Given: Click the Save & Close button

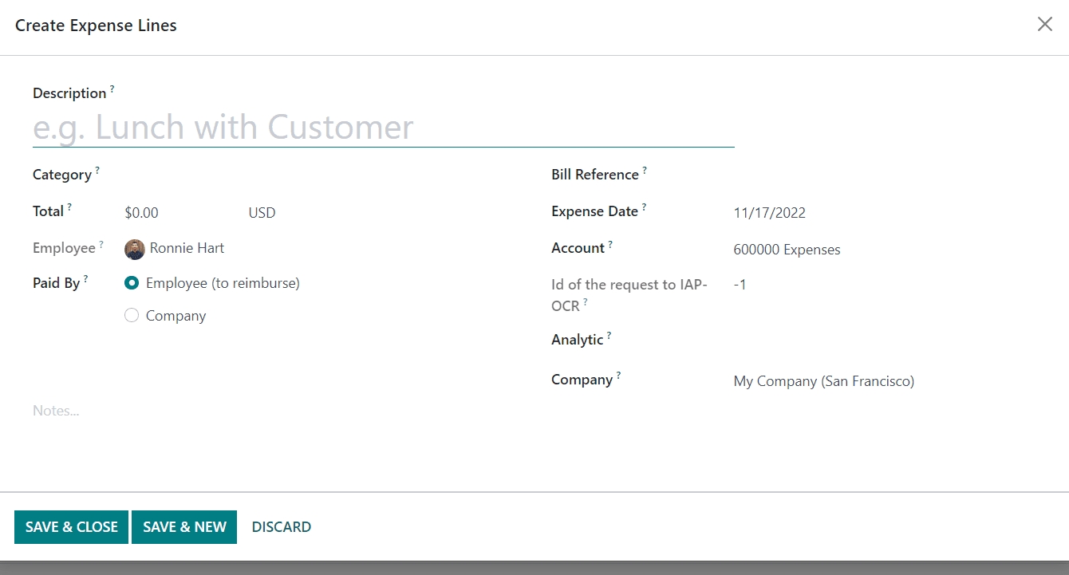Looking at the screenshot, I should point(72,527).
